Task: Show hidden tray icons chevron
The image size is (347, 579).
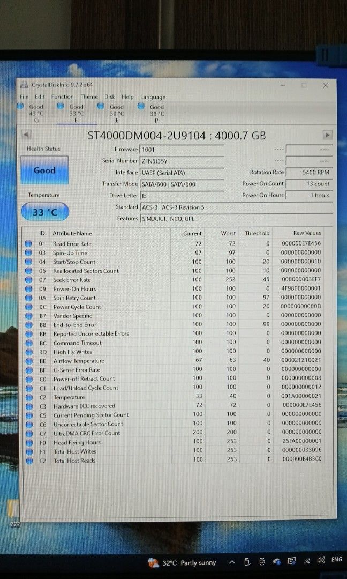Action: (x=232, y=562)
